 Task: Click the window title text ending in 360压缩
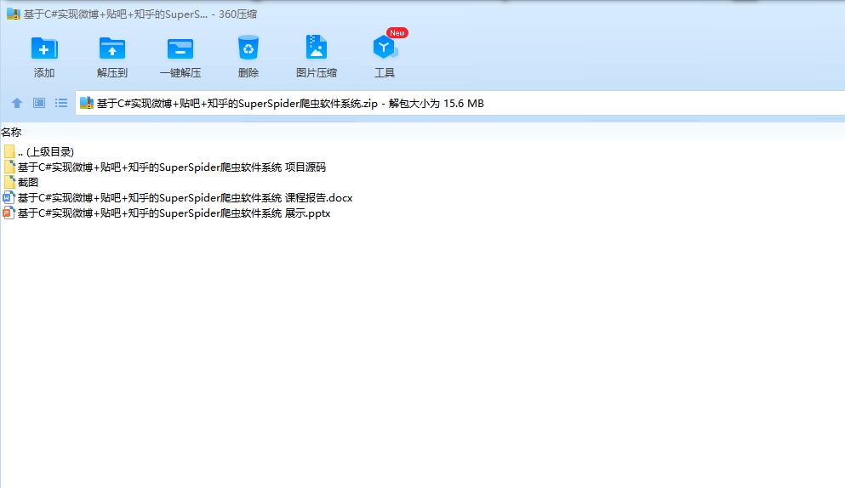tap(140, 14)
